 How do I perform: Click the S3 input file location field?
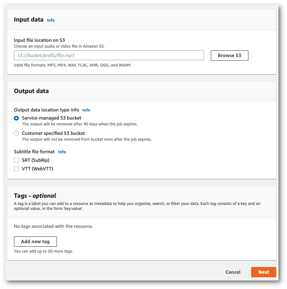pyautogui.click(x=109, y=55)
